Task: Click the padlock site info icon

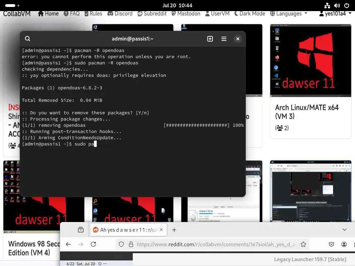Action: 131,244
